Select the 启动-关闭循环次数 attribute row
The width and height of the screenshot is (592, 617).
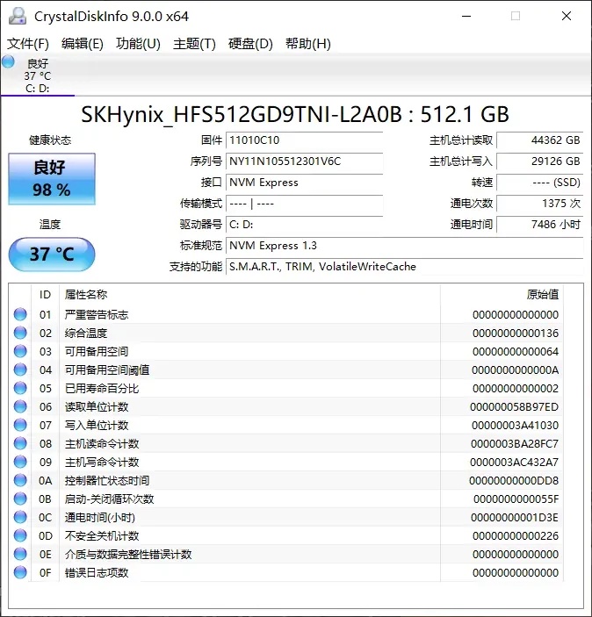click(286, 499)
